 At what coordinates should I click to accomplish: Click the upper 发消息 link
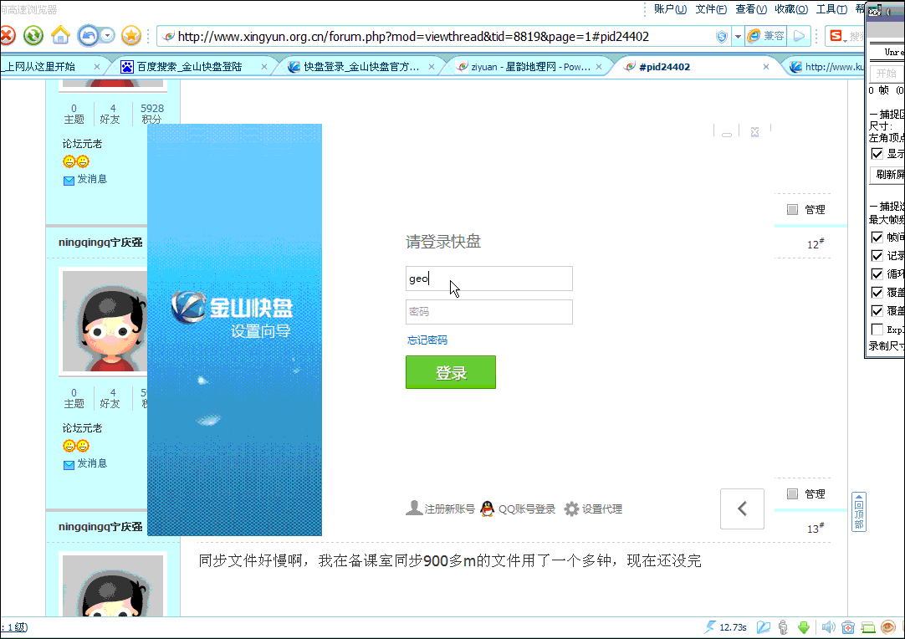(92, 179)
